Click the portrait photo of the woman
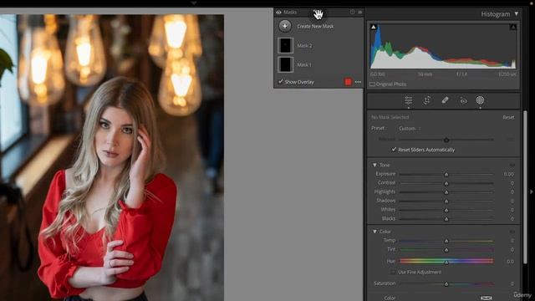The width and height of the screenshot is (535, 301). tap(112, 158)
